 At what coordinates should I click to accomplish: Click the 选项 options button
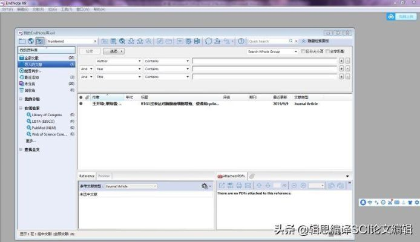[x=114, y=51]
